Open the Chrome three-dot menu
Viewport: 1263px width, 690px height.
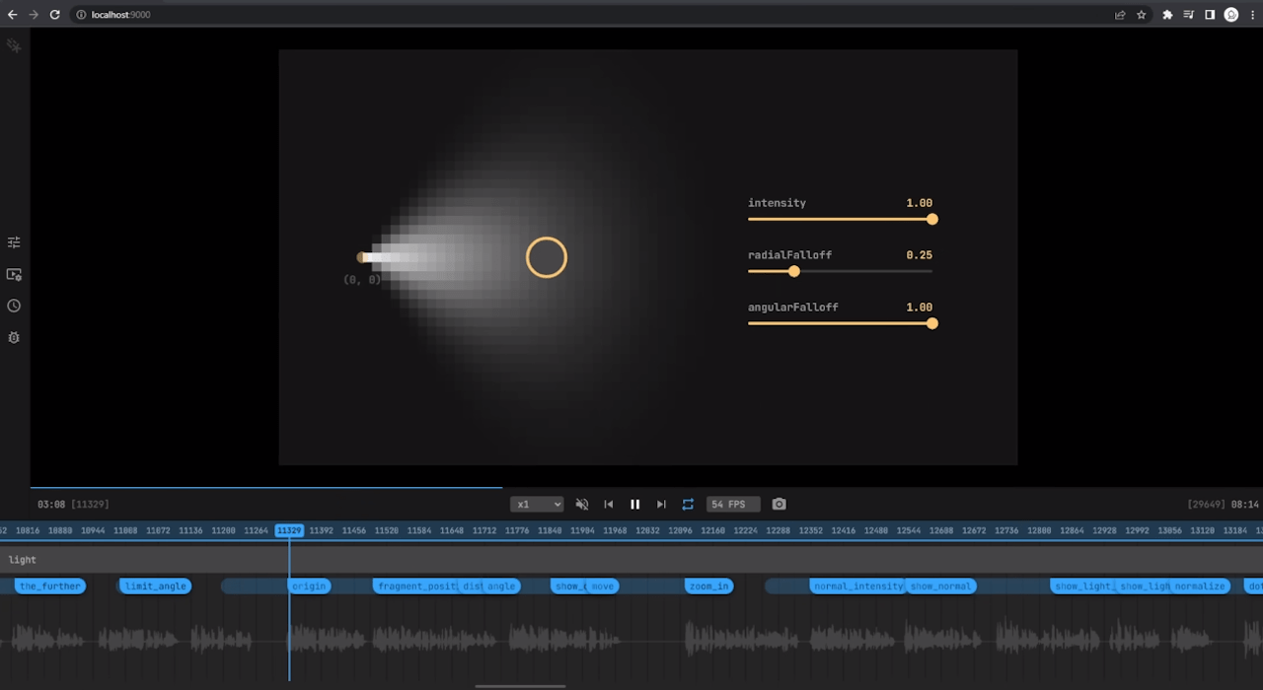pos(1252,15)
